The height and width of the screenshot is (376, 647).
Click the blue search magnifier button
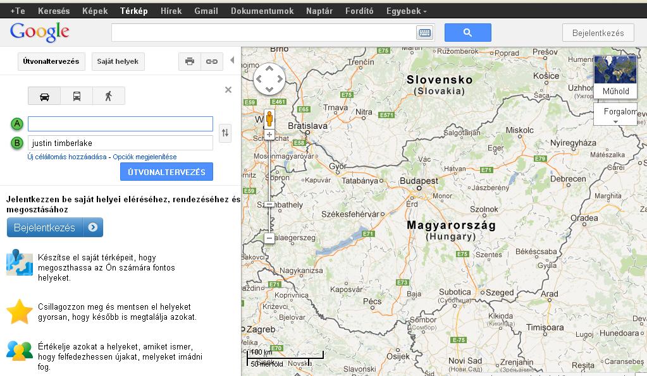pos(467,32)
